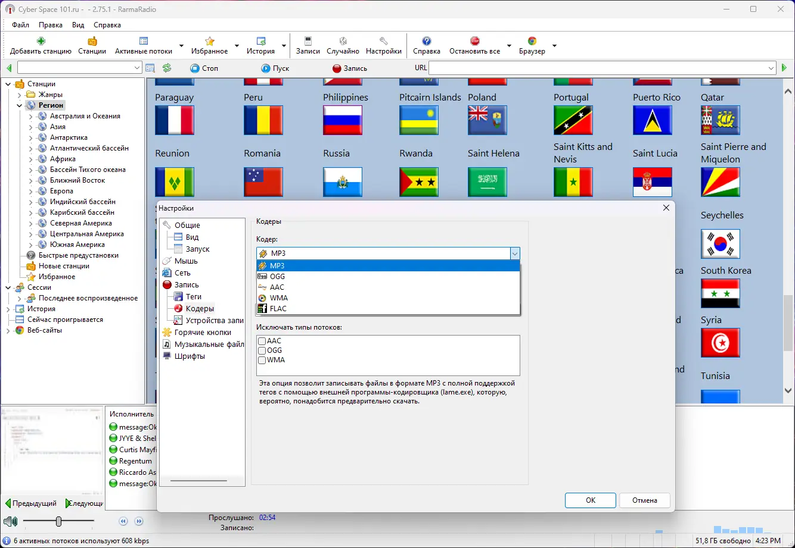795x548 pixels.
Task: Pick a random station with Случайно
Action: tap(343, 46)
